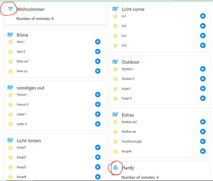Click yellow circle icon beside Kugel 0
This screenshot has width=213, height=181.
pyautogui.click(x=115, y=98)
